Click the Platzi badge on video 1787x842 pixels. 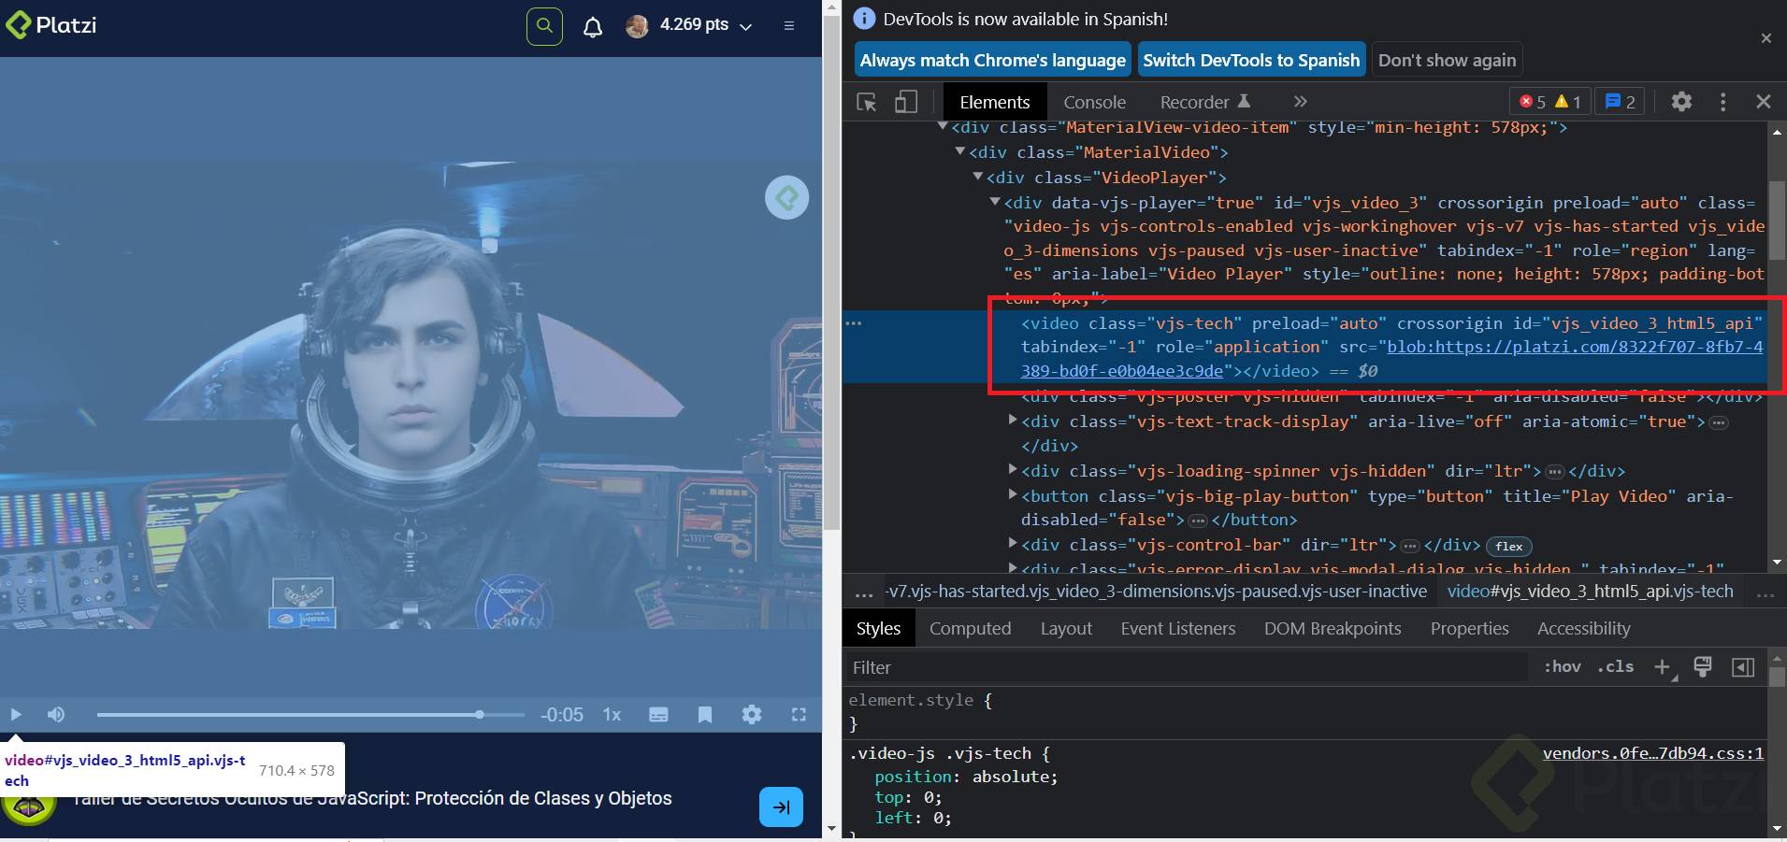coord(787,198)
